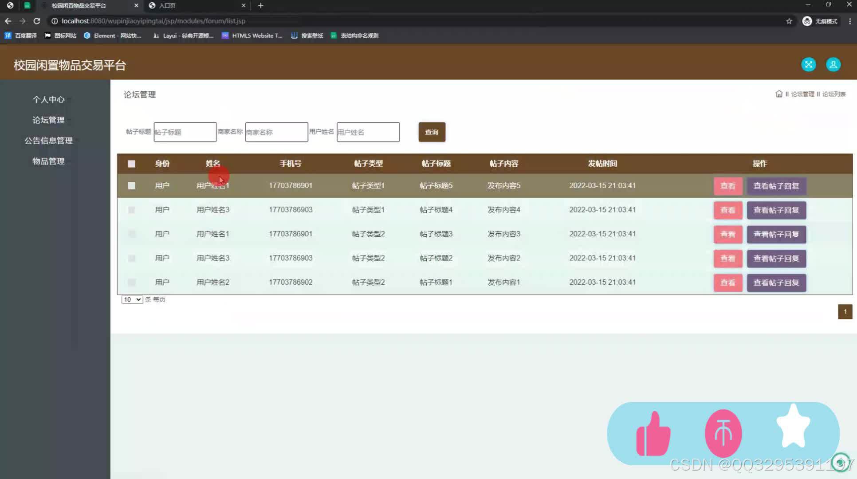This screenshot has width=857, height=479.
Task: Focus the 商家名称 search field
Action: click(x=276, y=132)
